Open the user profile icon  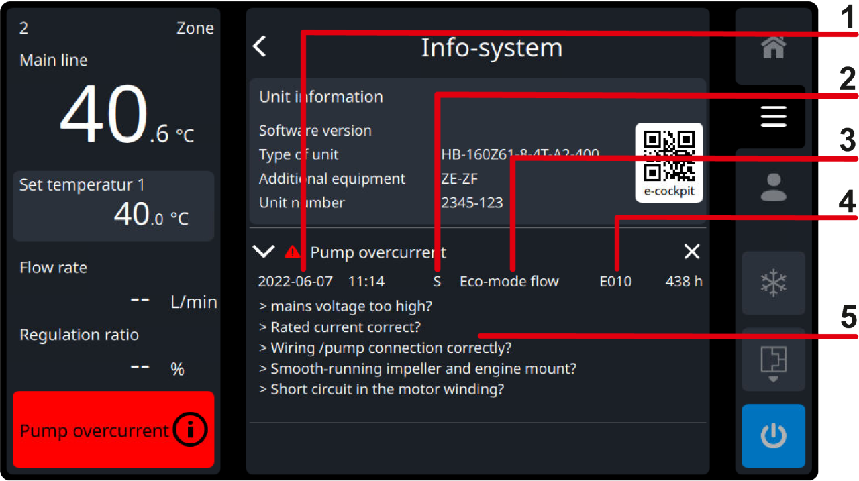pyautogui.click(x=772, y=187)
